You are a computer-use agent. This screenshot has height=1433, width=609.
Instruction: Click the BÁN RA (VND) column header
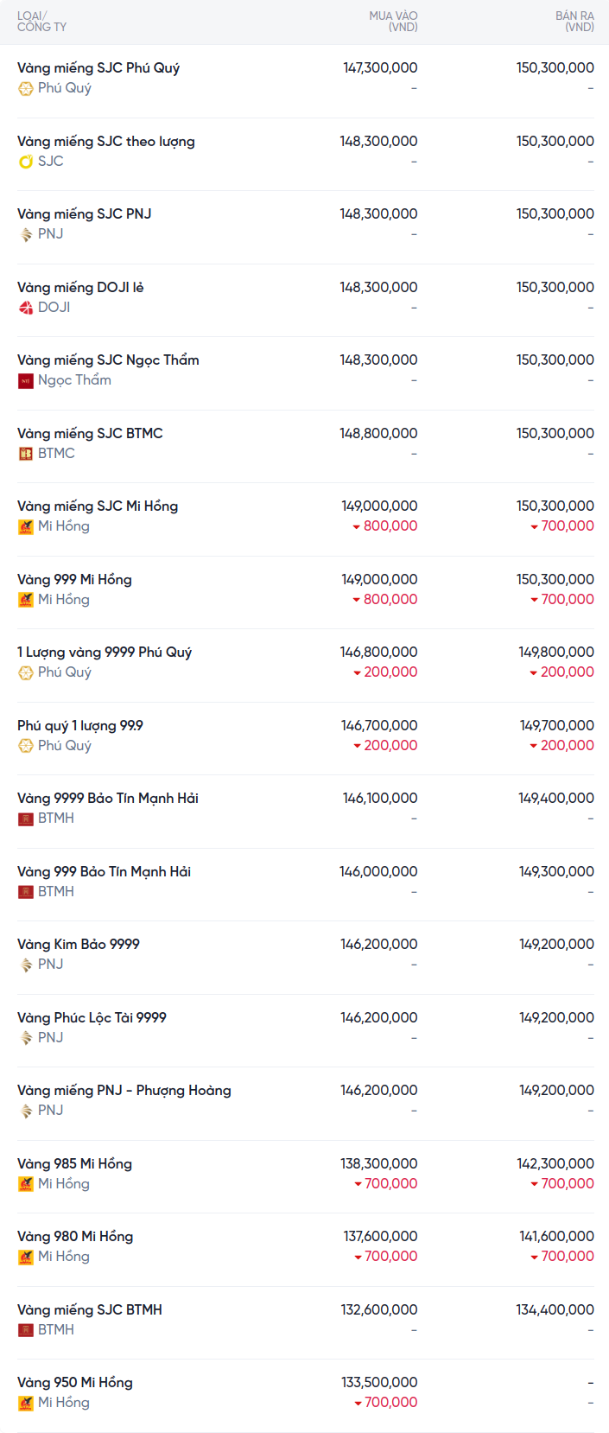(574, 22)
